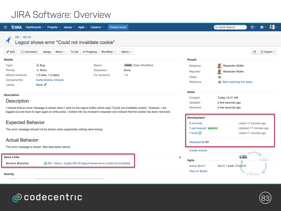This screenshot has height=211, width=281.
Task: Open the bugfix-RD-20 branch link
Action: point(97,163)
